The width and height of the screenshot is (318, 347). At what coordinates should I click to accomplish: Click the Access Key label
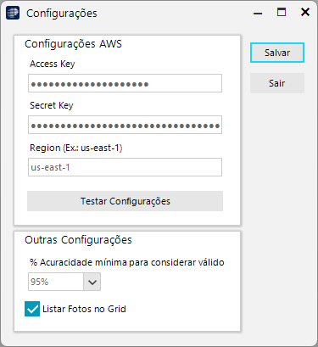tap(53, 64)
